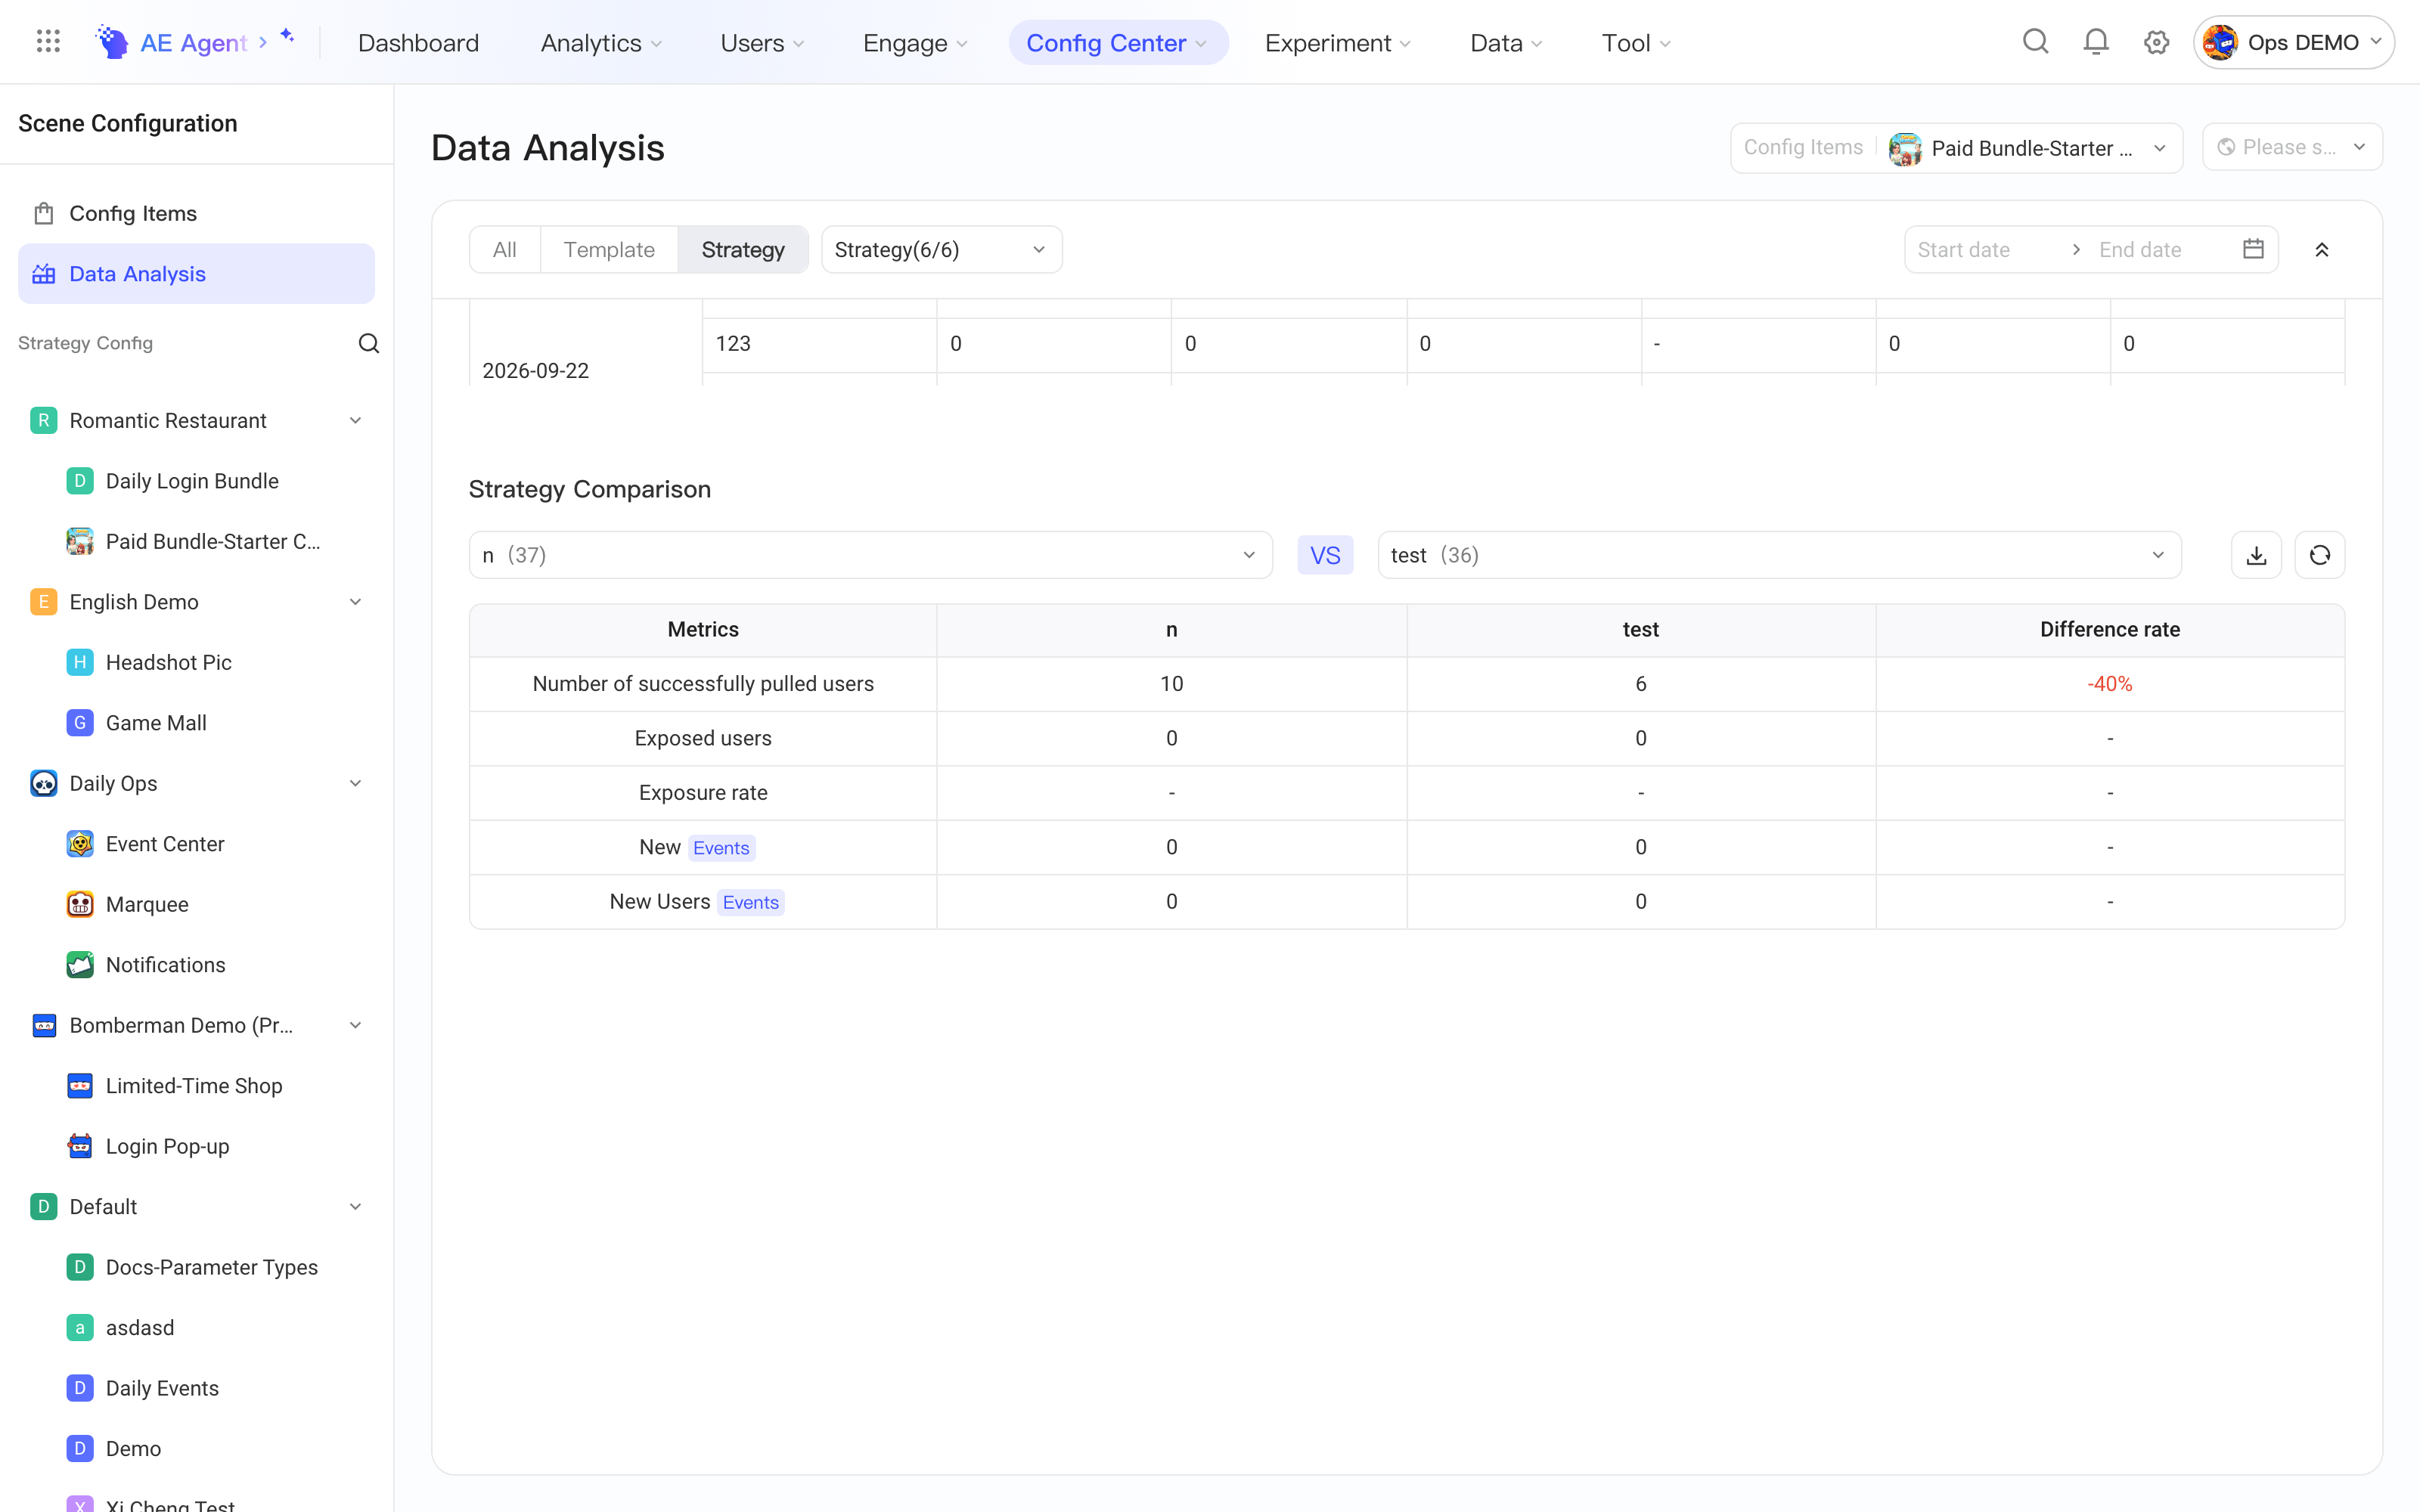
Task: Open the date range calendar icon
Action: coord(2253,249)
